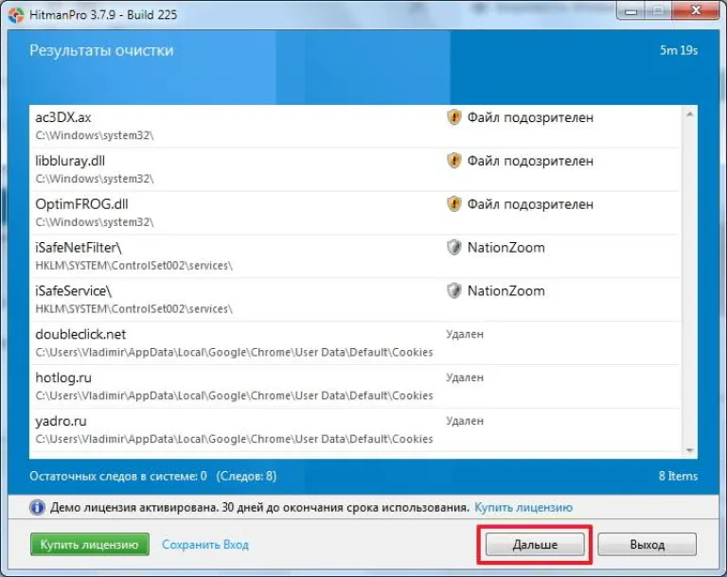This screenshot has width=727, height=577.
Task: Click NationZoom label for iSafeService
Action: tap(505, 291)
